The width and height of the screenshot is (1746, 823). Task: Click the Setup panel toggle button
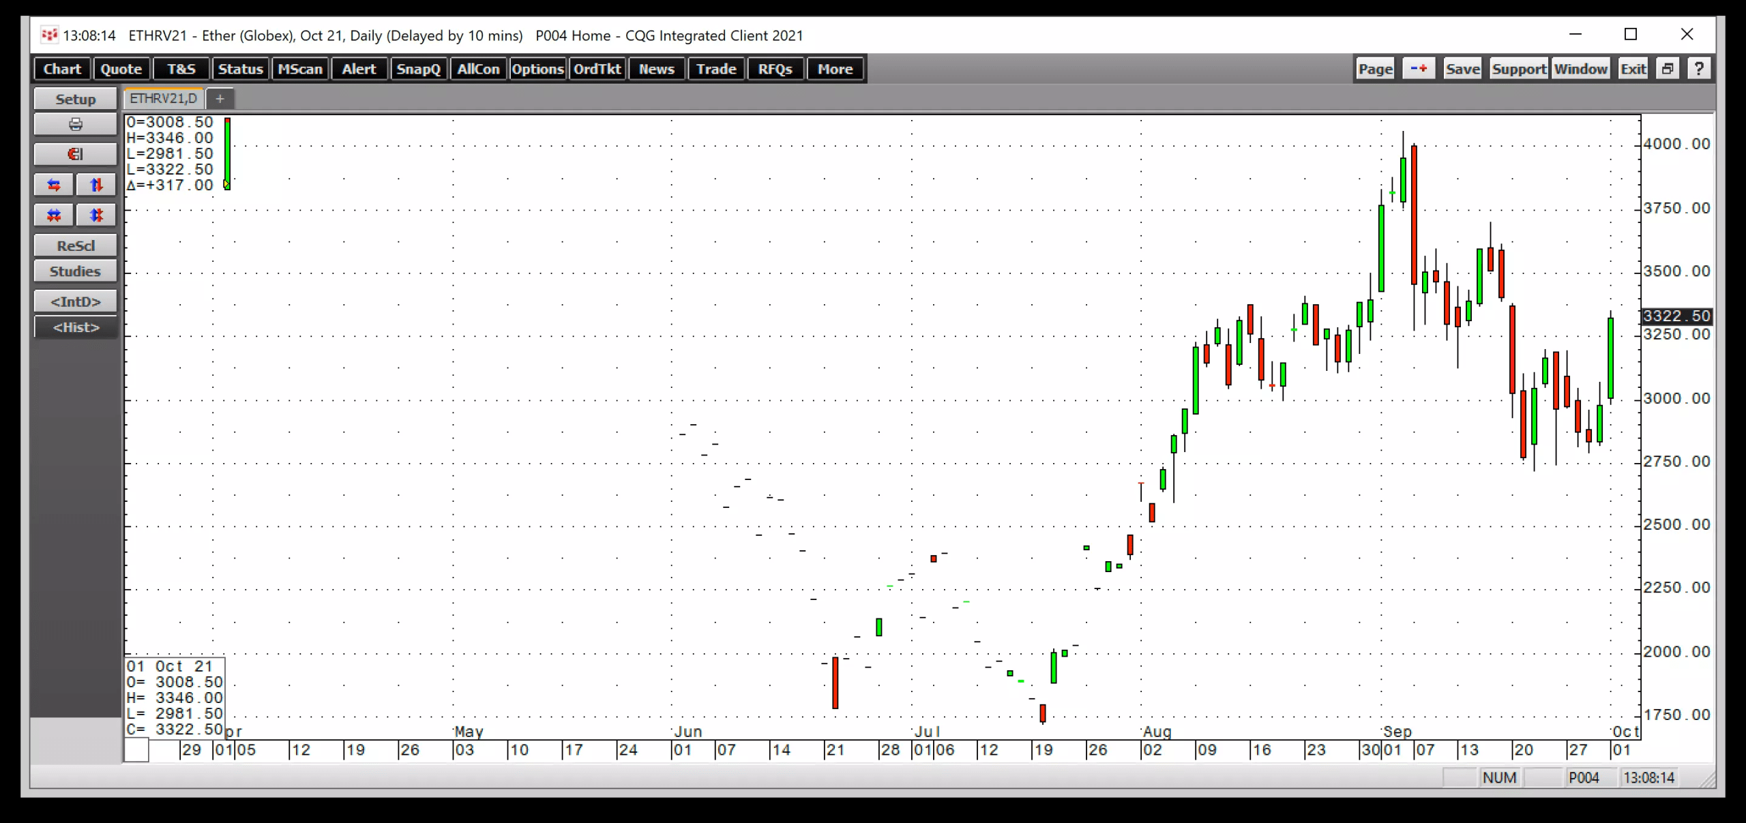[x=74, y=99]
